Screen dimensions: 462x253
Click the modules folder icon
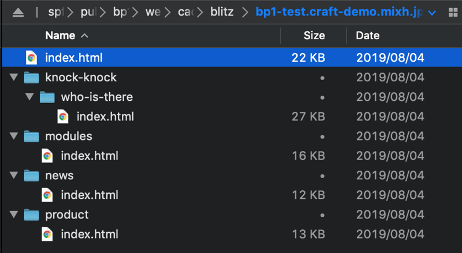[x=31, y=136]
